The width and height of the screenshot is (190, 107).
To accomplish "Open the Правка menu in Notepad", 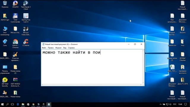I will tap(51, 48).
